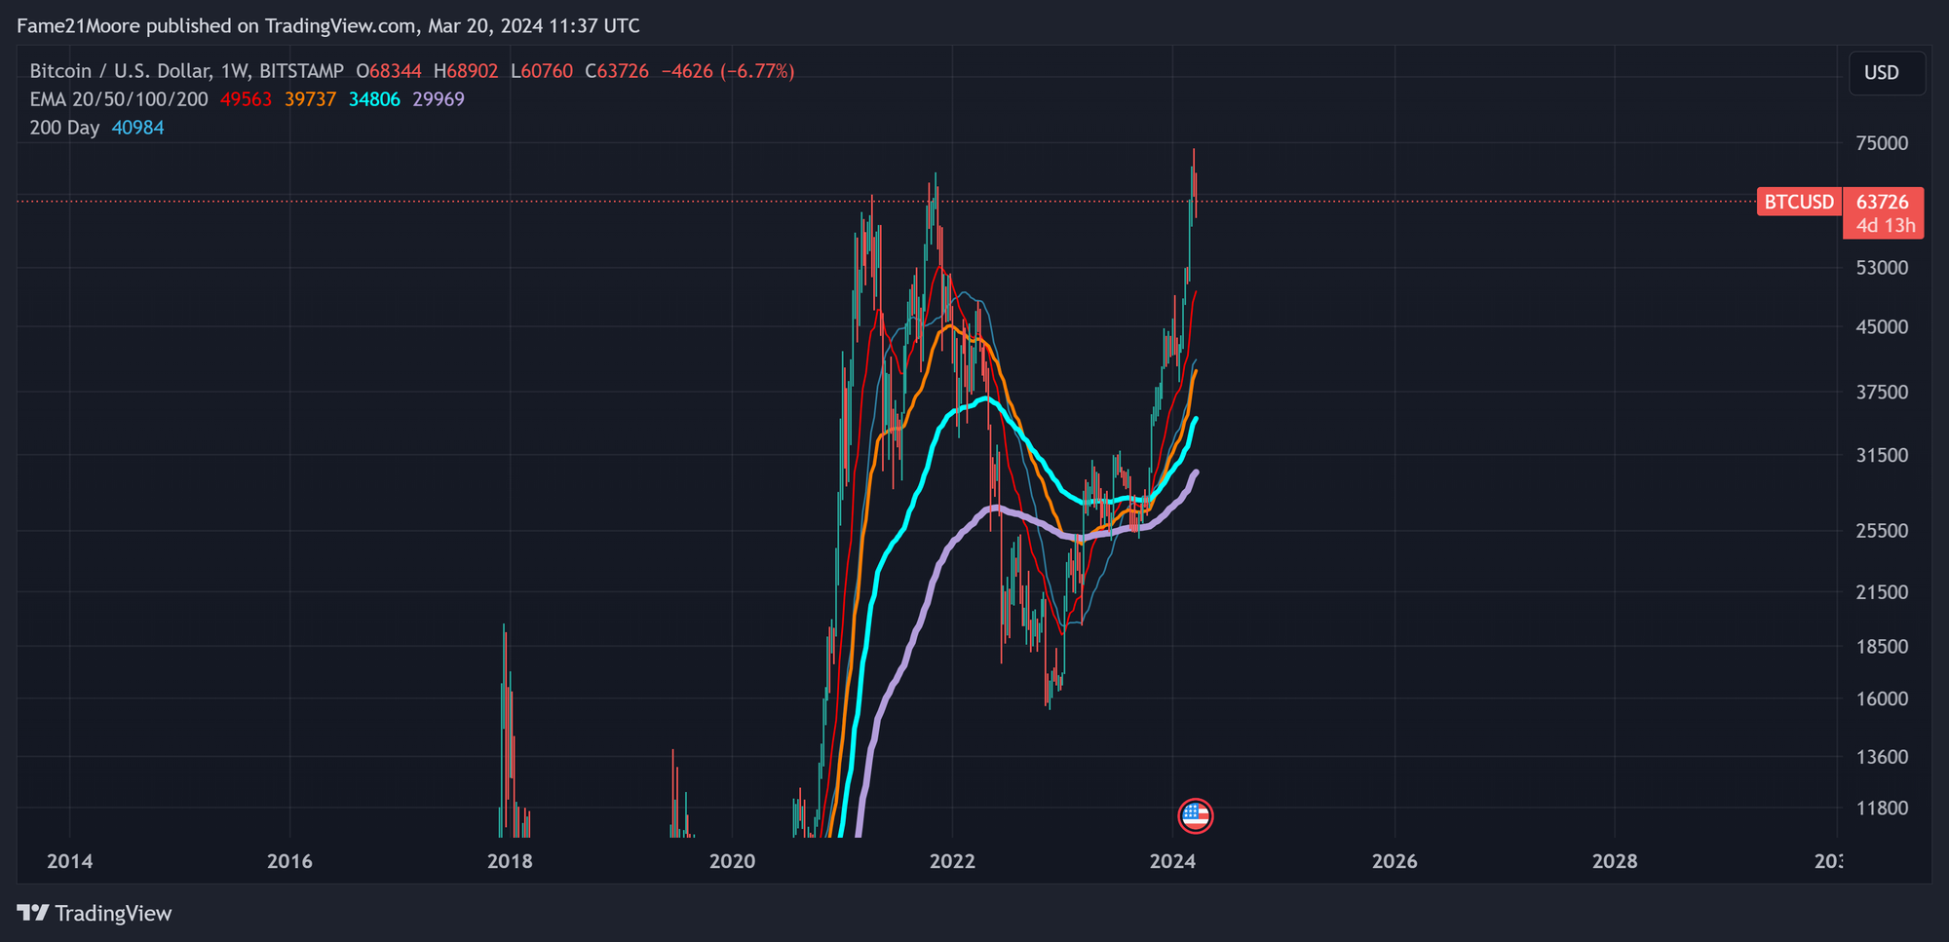1949x942 pixels.
Task: Click the 4d 13h countdown label
Action: tap(1885, 226)
